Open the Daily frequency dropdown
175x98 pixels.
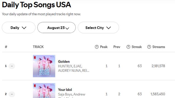coord(19,27)
